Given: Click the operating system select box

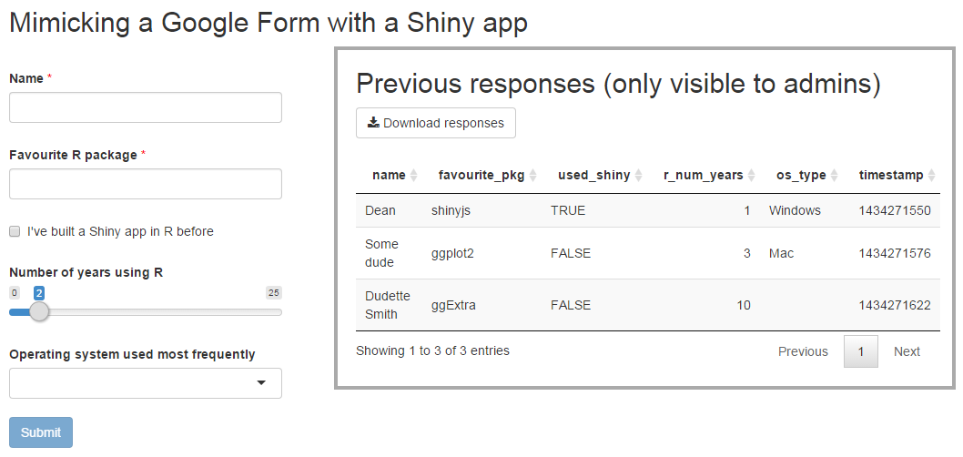Looking at the screenshot, I should [x=146, y=383].
